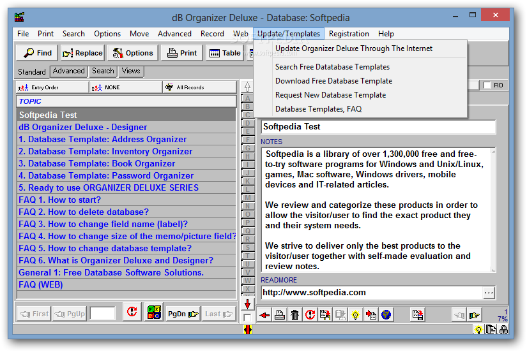
Task: Click the grayed previous record hand icon
Action: (x=459, y=315)
